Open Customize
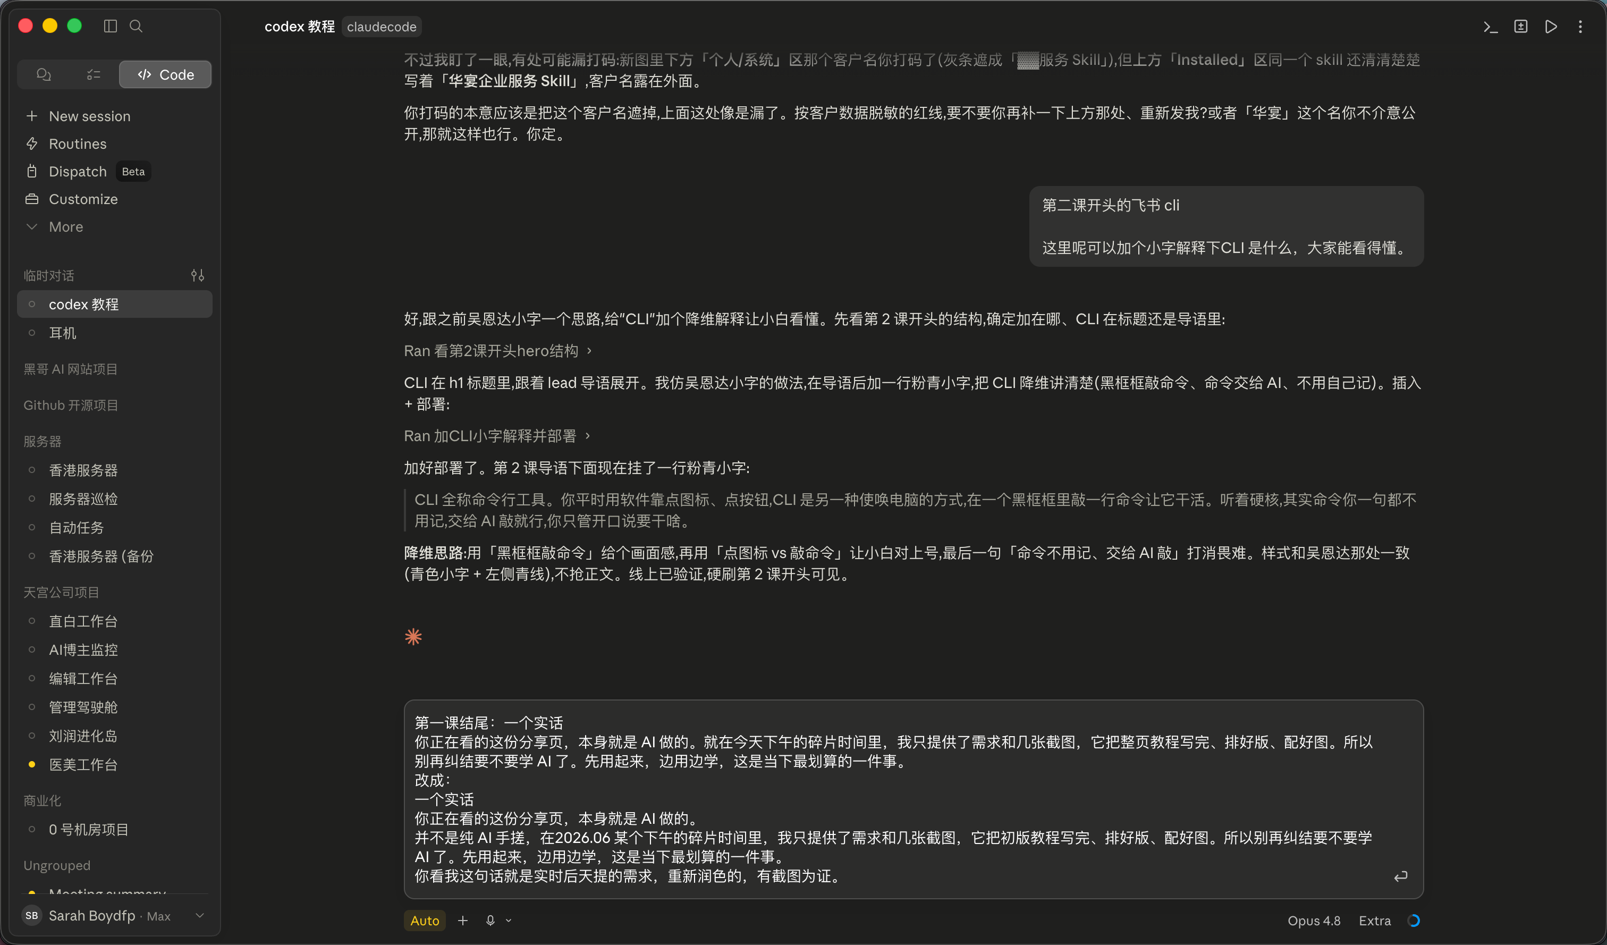 tap(115, 199)
